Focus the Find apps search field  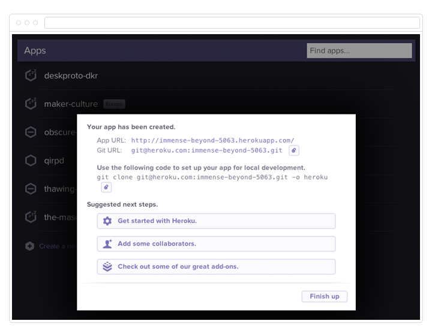(x=359, y=50)
